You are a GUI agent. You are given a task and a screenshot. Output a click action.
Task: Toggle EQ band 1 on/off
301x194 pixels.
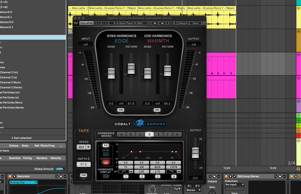(x=126, y=176)
